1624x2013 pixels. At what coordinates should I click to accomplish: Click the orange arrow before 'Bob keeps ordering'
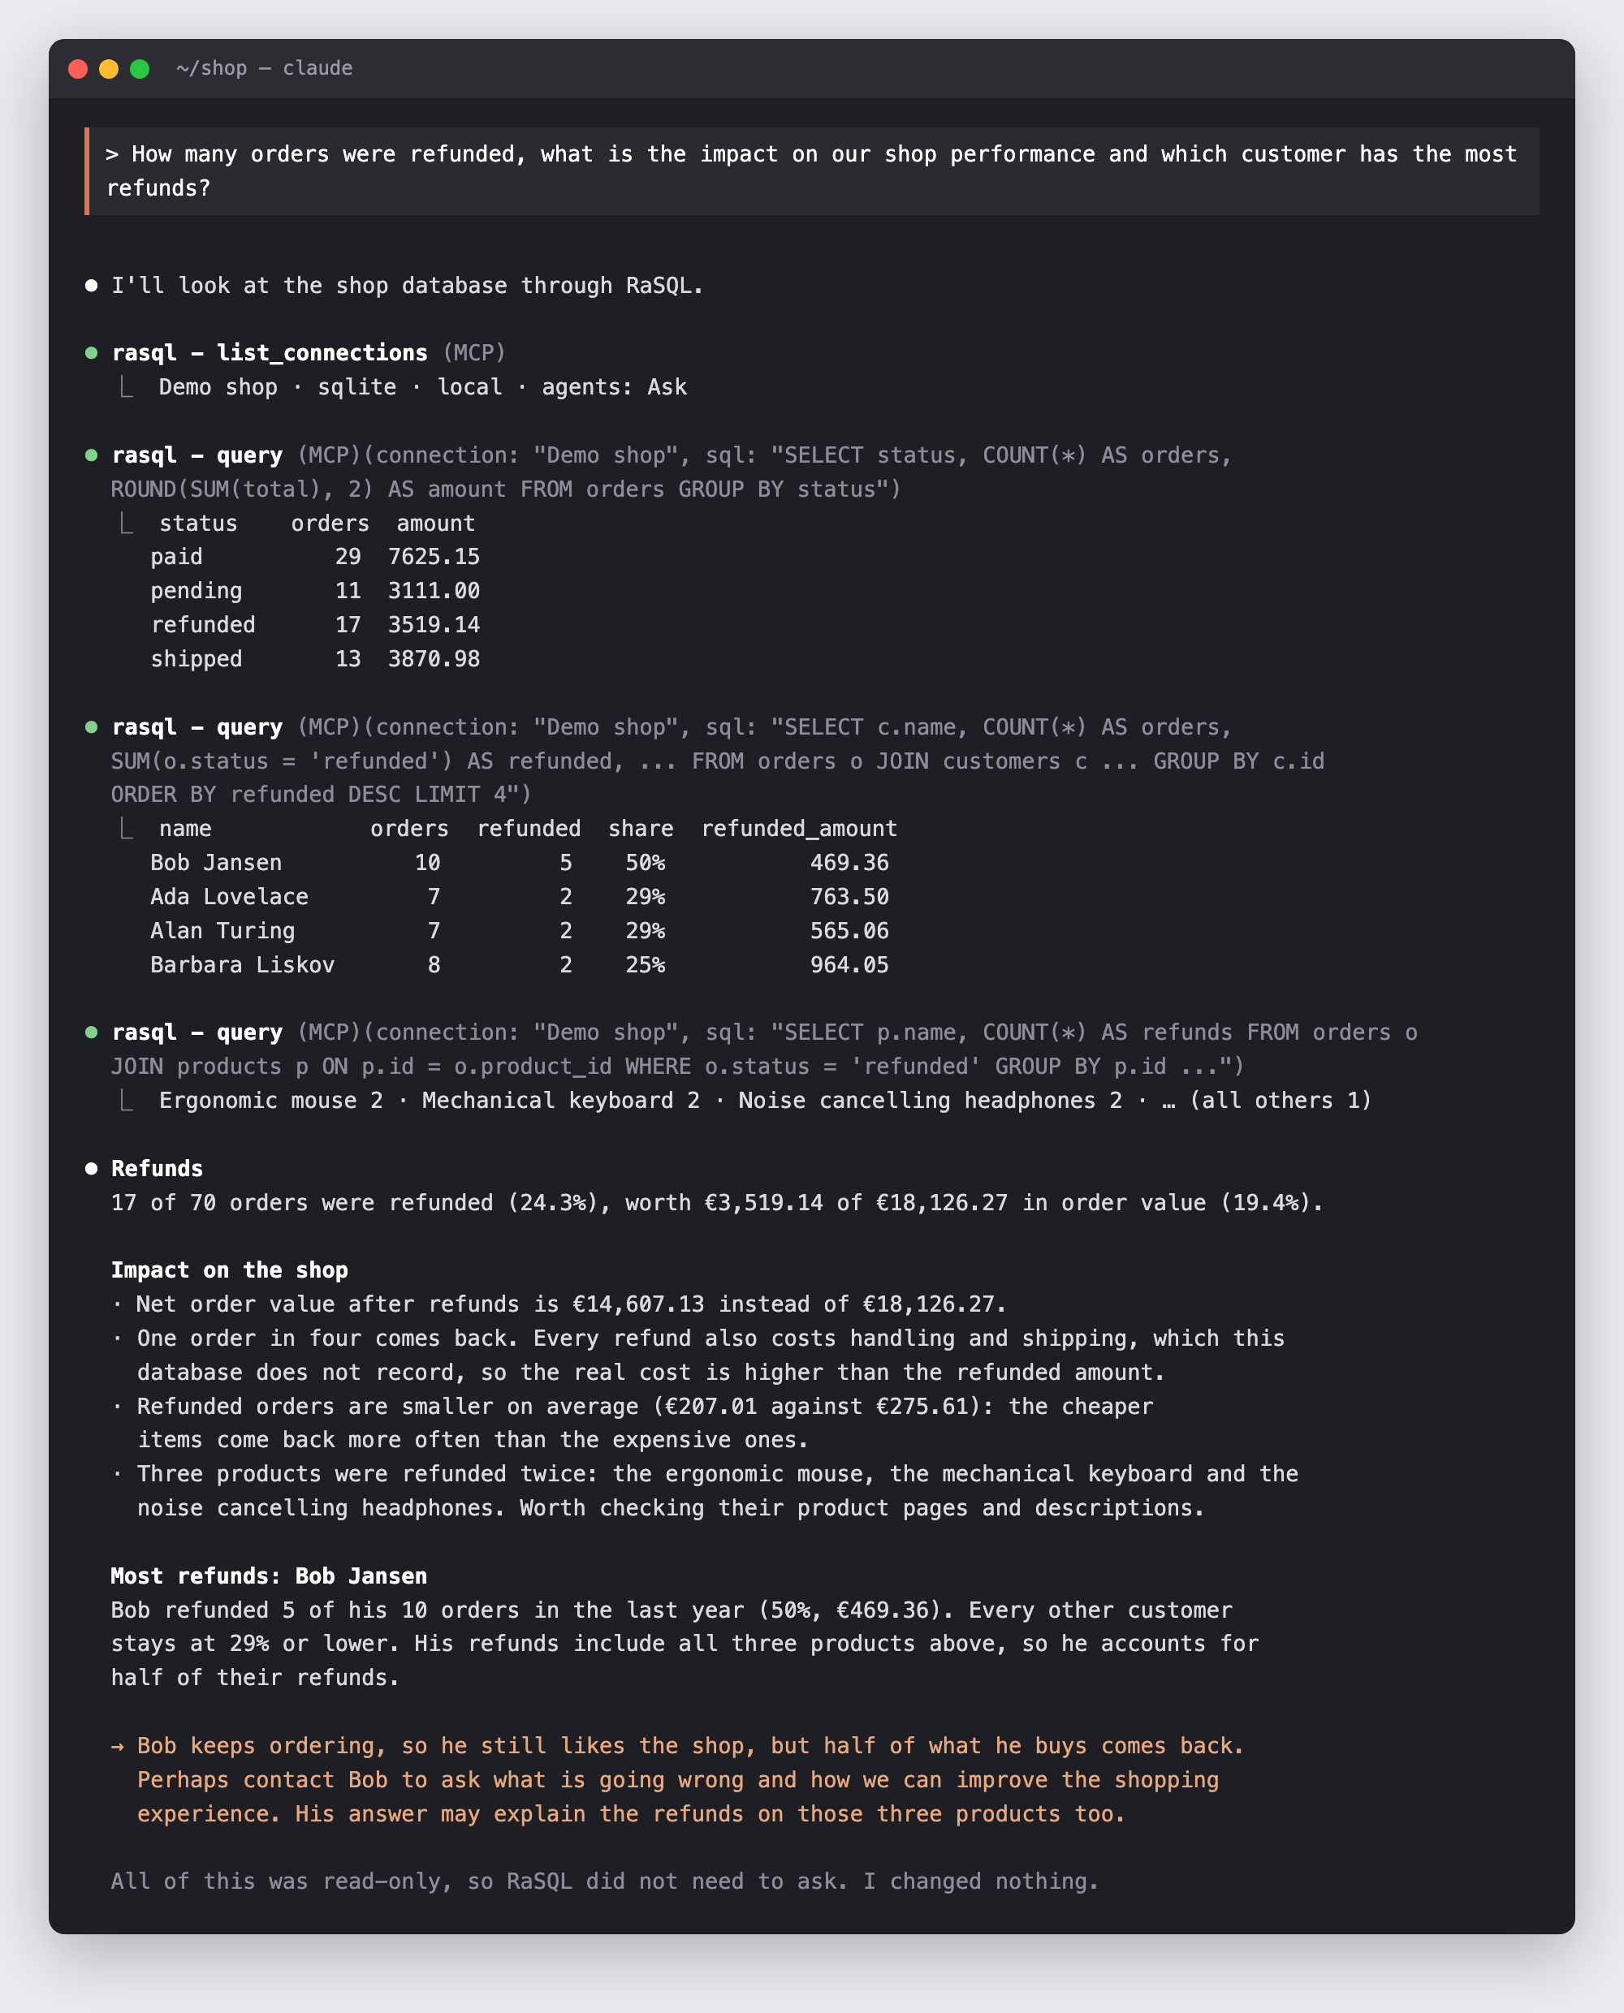click(118, 1746)
